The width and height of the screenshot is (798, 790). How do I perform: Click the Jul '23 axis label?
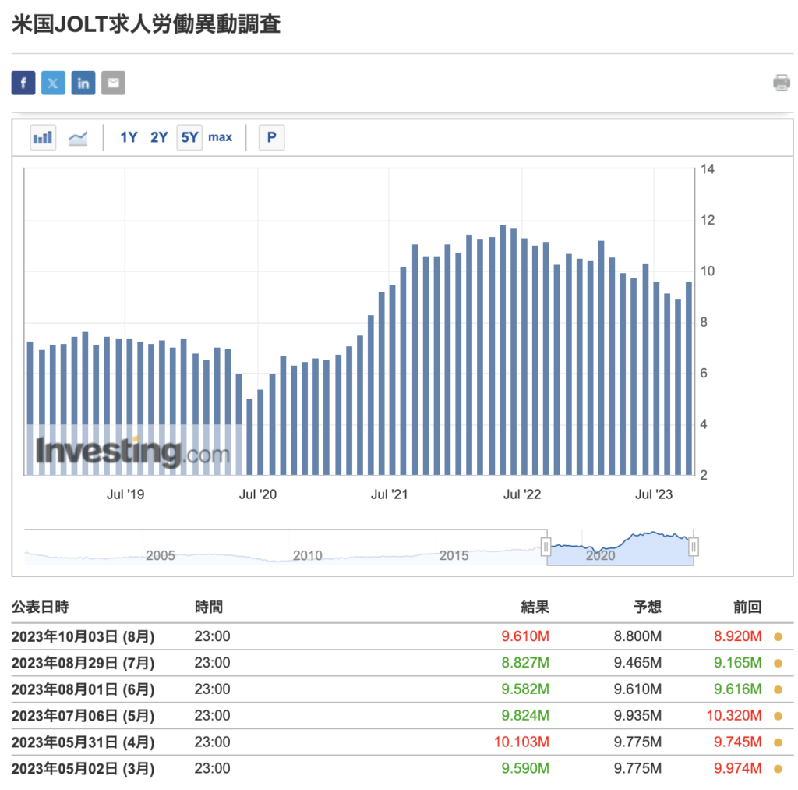(x=654, y=494)
